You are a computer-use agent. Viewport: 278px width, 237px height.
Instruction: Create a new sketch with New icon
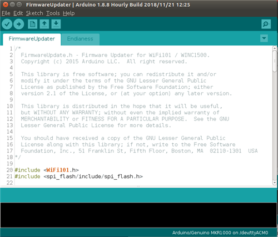(33, 24)
